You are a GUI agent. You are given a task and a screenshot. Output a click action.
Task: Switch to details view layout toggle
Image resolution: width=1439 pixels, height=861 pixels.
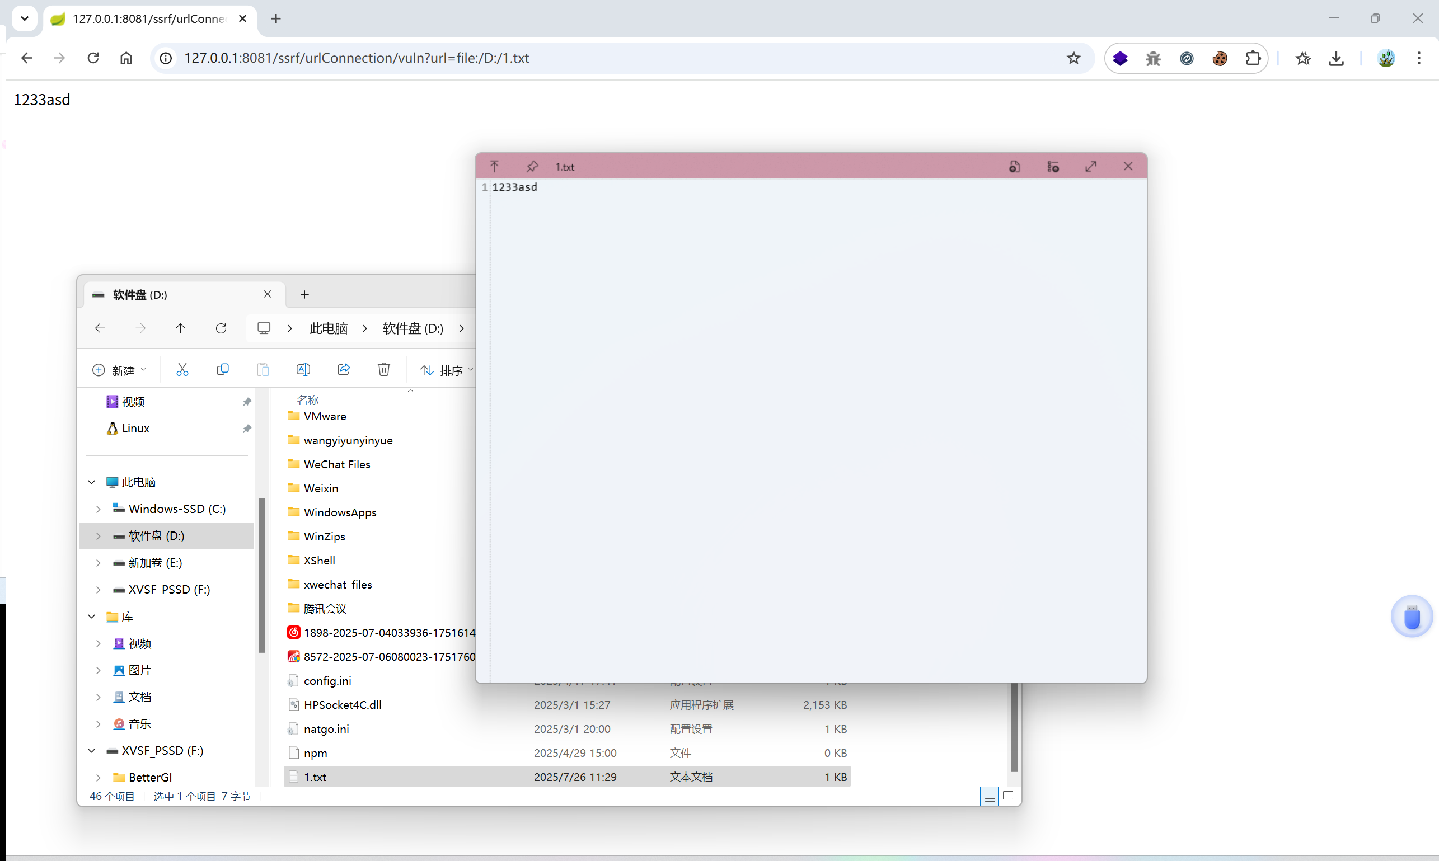(x=989, y=796)
